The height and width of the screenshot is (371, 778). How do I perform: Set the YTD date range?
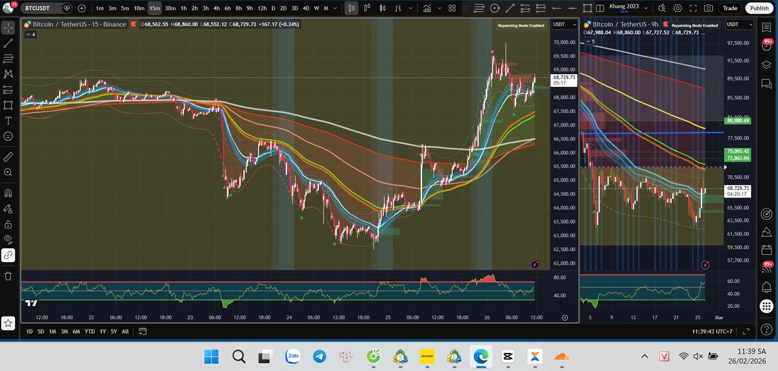(x=89, y=331)
